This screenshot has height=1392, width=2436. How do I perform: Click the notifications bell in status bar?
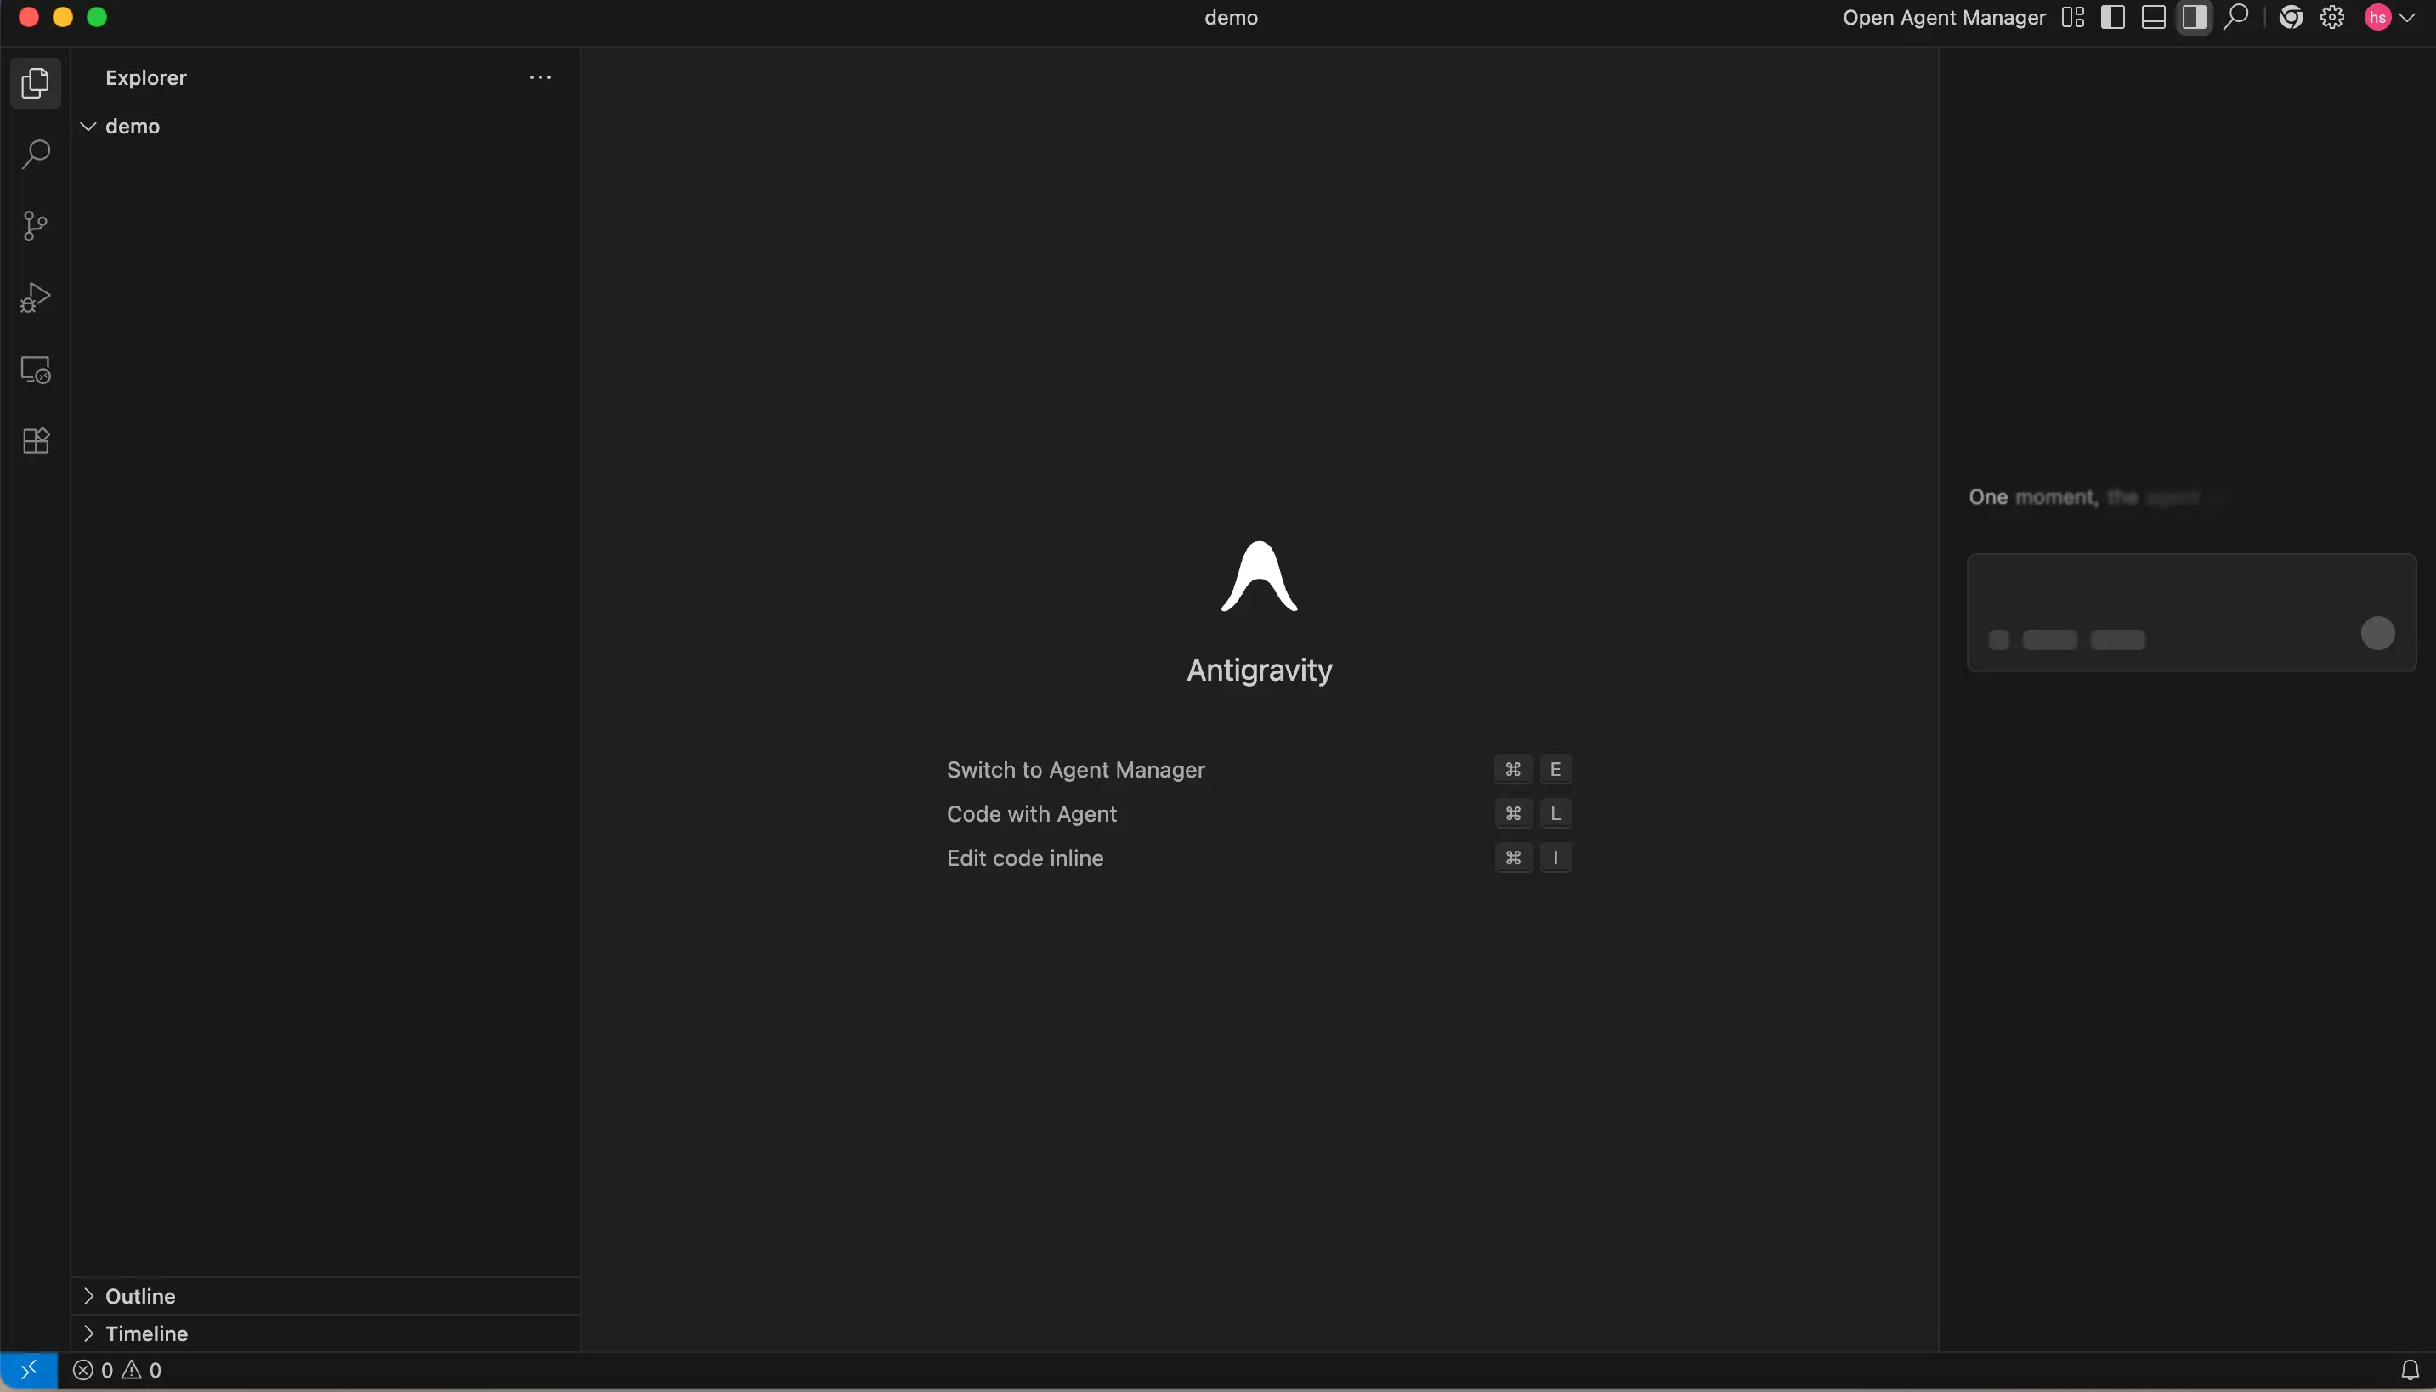click(2411, 1370)
